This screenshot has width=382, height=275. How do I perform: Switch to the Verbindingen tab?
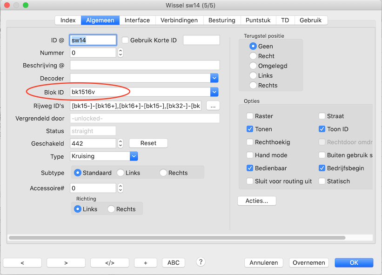(179, 20)
